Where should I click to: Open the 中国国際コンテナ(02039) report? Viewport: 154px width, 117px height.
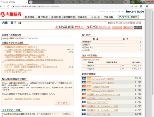pos(99,99)
